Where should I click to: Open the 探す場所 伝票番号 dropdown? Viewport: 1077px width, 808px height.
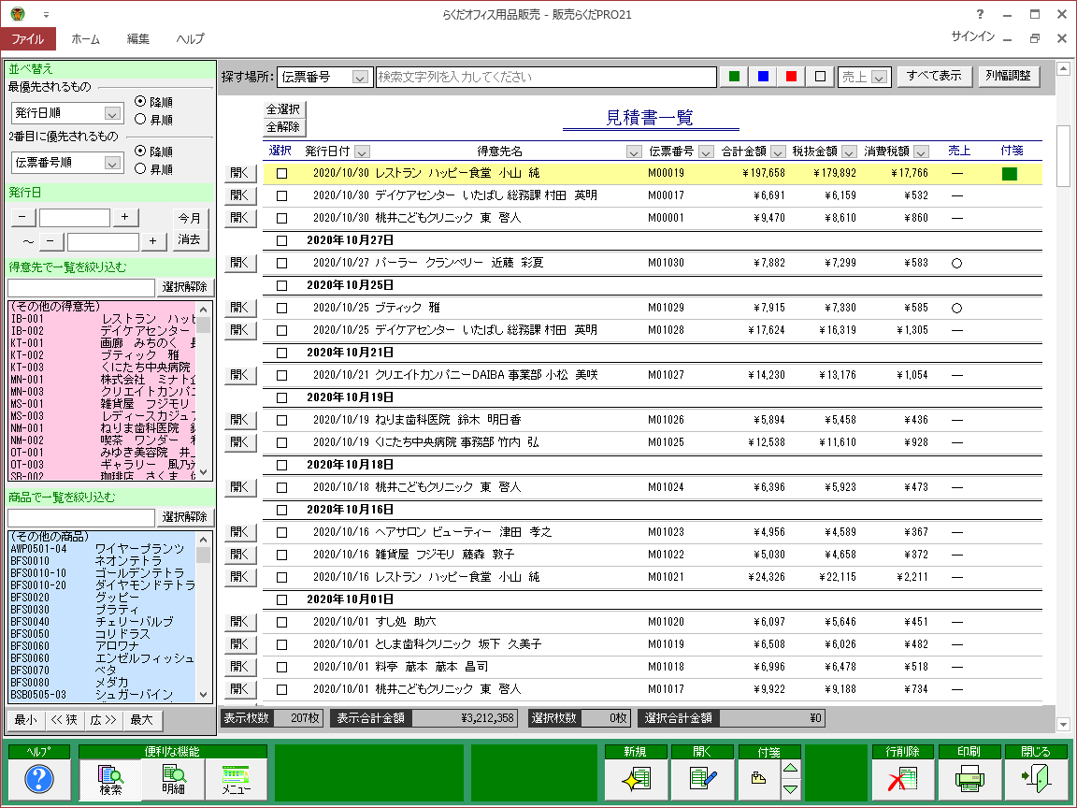pyautogui.click(x=360, y=77)
